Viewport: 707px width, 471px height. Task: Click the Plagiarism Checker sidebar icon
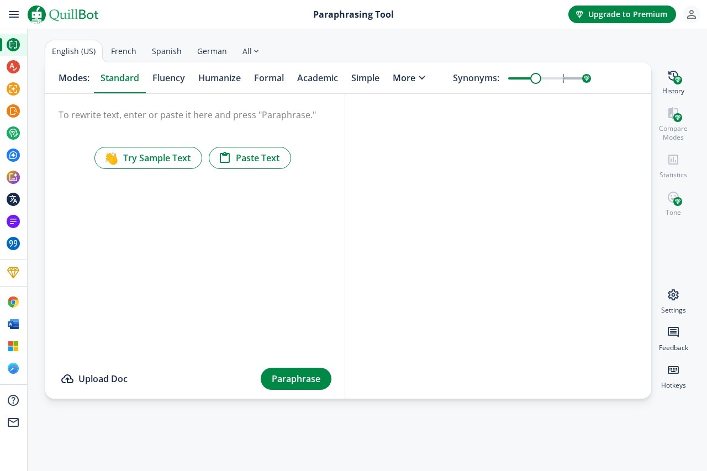point(13,111)
